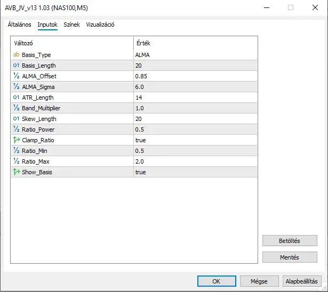Select the Skew_Length variable name

click(39, 119)
